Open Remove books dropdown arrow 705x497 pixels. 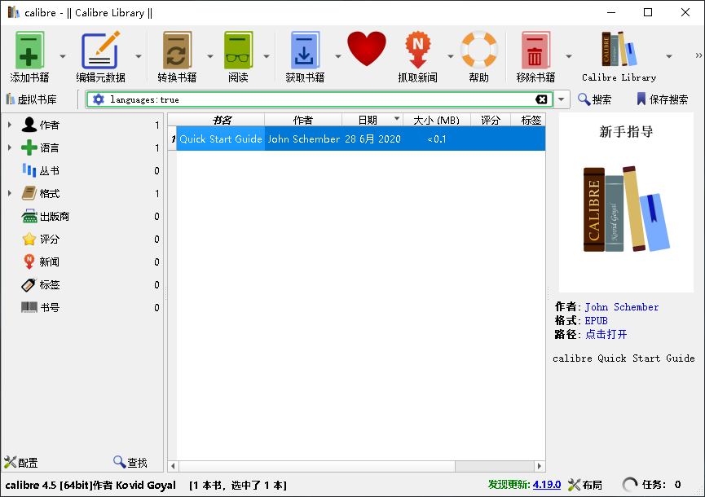pos(569,56)
